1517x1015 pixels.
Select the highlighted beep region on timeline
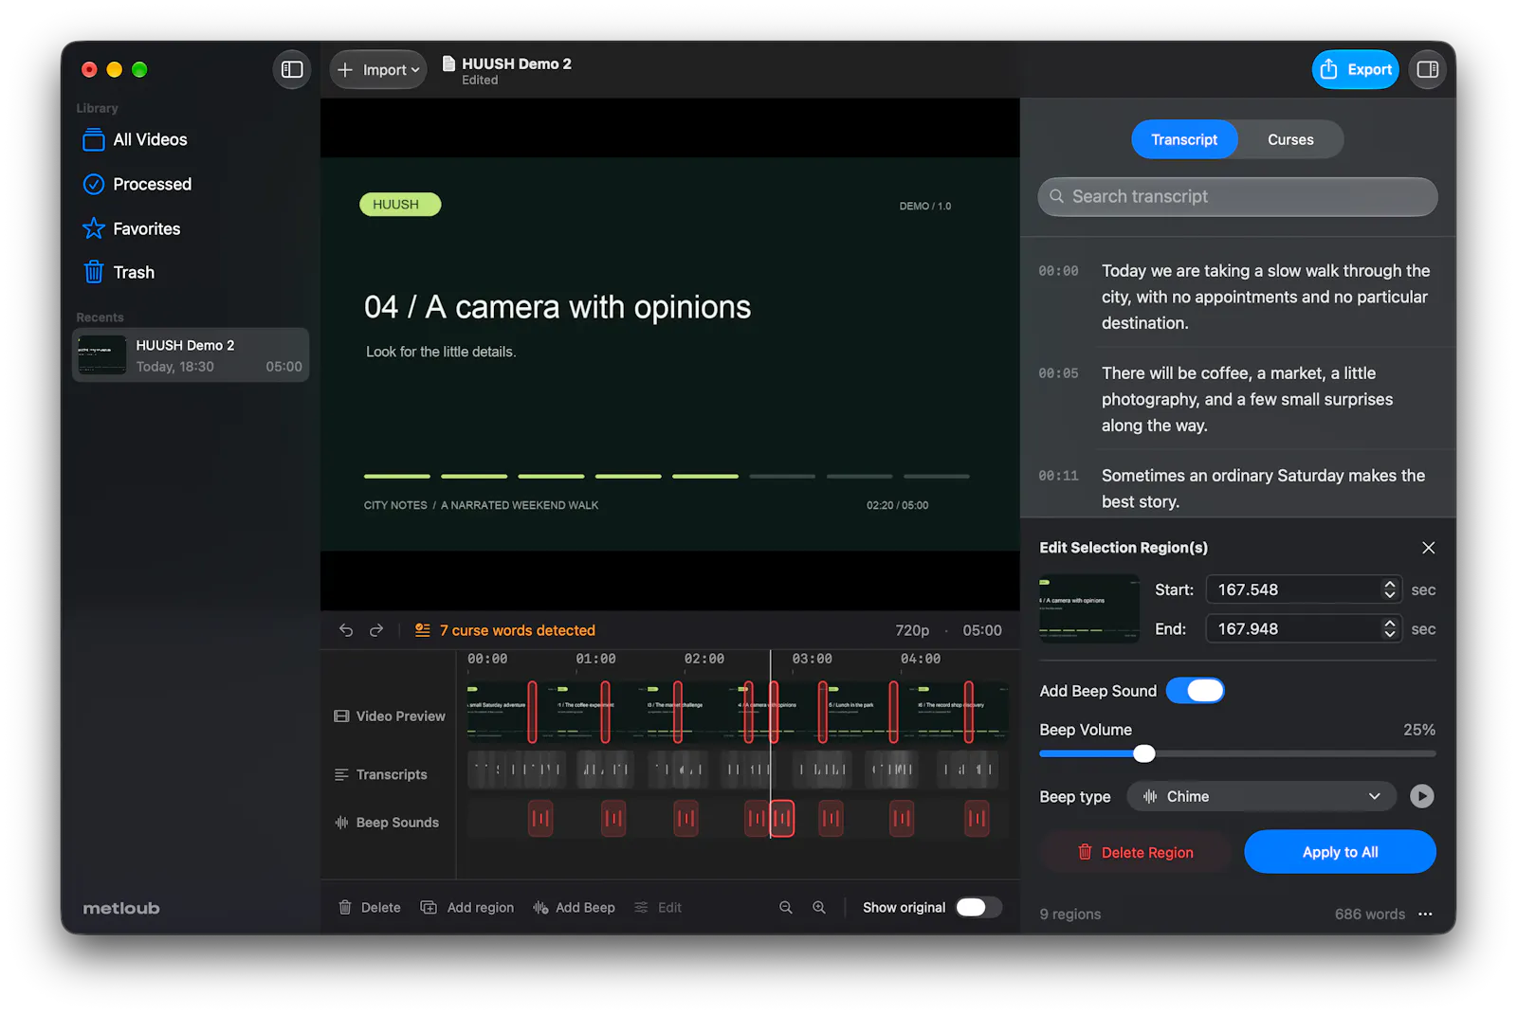[x=782, y=819]
